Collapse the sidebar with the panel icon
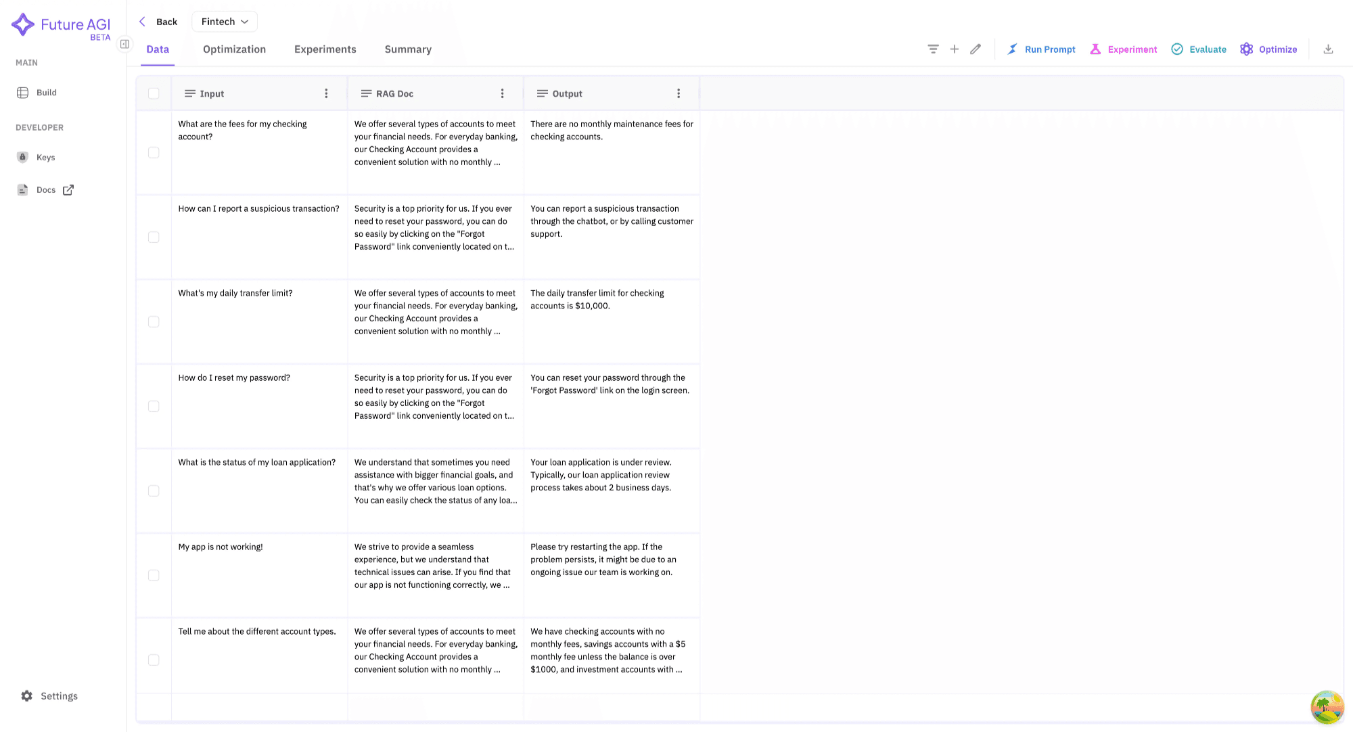The height and width of the screenshot is (732, 1353). tap(124, 44)
